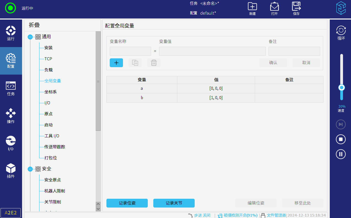Collapse the Safety tree section
This screenshot has height=218, width=351.
coord(30,169)
